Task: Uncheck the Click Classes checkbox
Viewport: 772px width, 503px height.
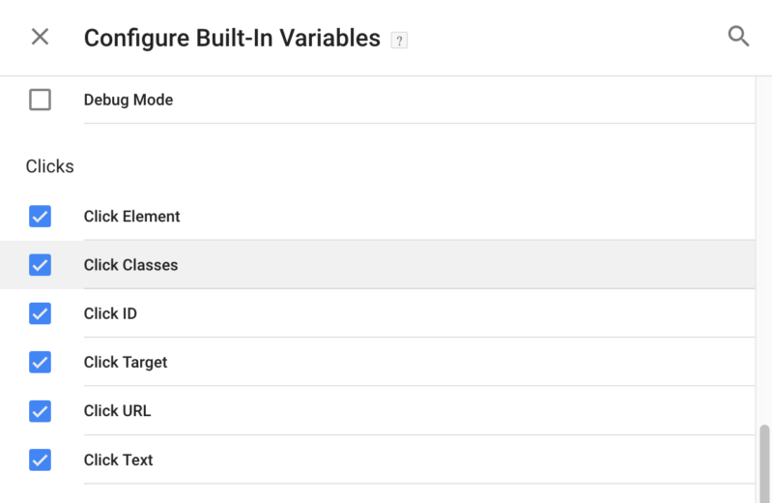Action: (x=40, y=265)
